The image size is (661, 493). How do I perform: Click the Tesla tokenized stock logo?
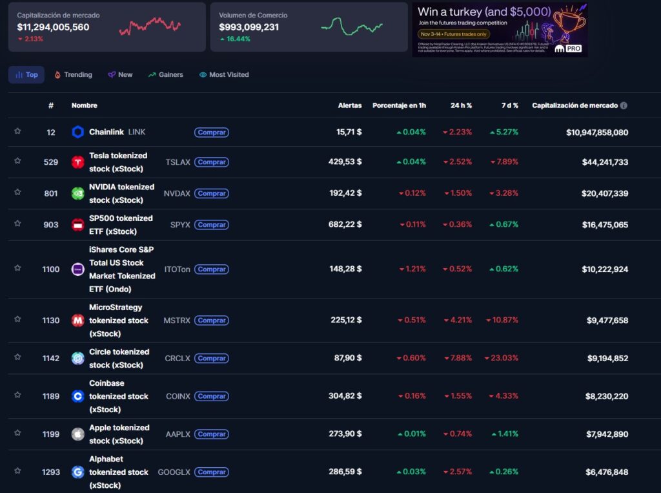coord(77,162)
